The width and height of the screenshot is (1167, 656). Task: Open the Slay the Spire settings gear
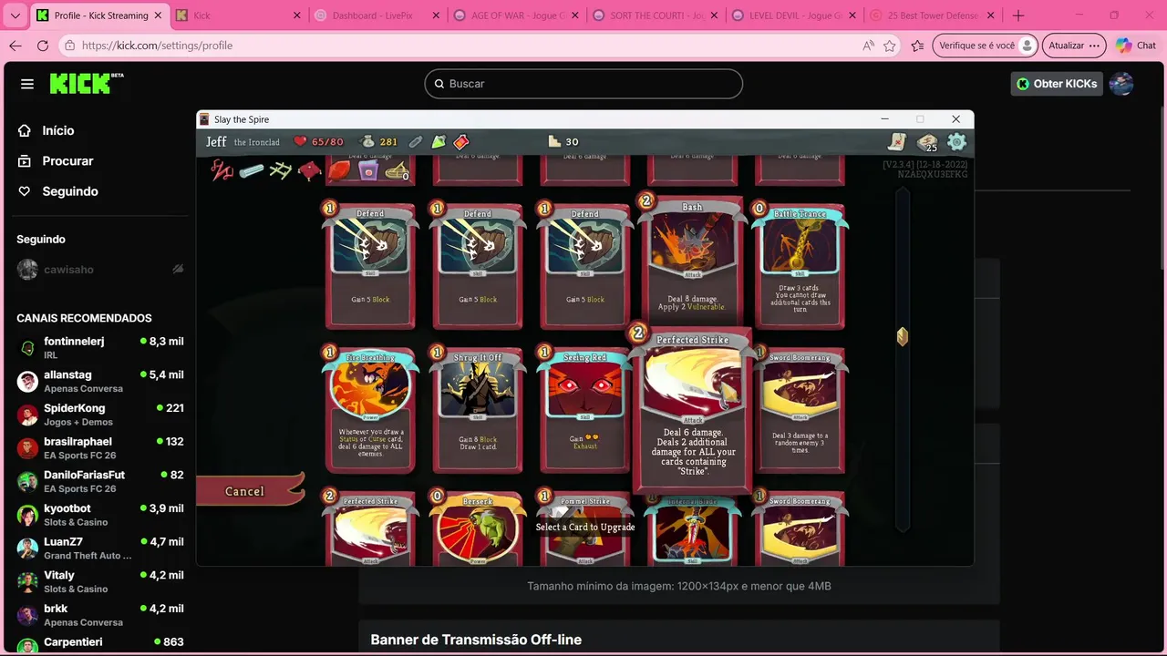[x=956, y=141]
